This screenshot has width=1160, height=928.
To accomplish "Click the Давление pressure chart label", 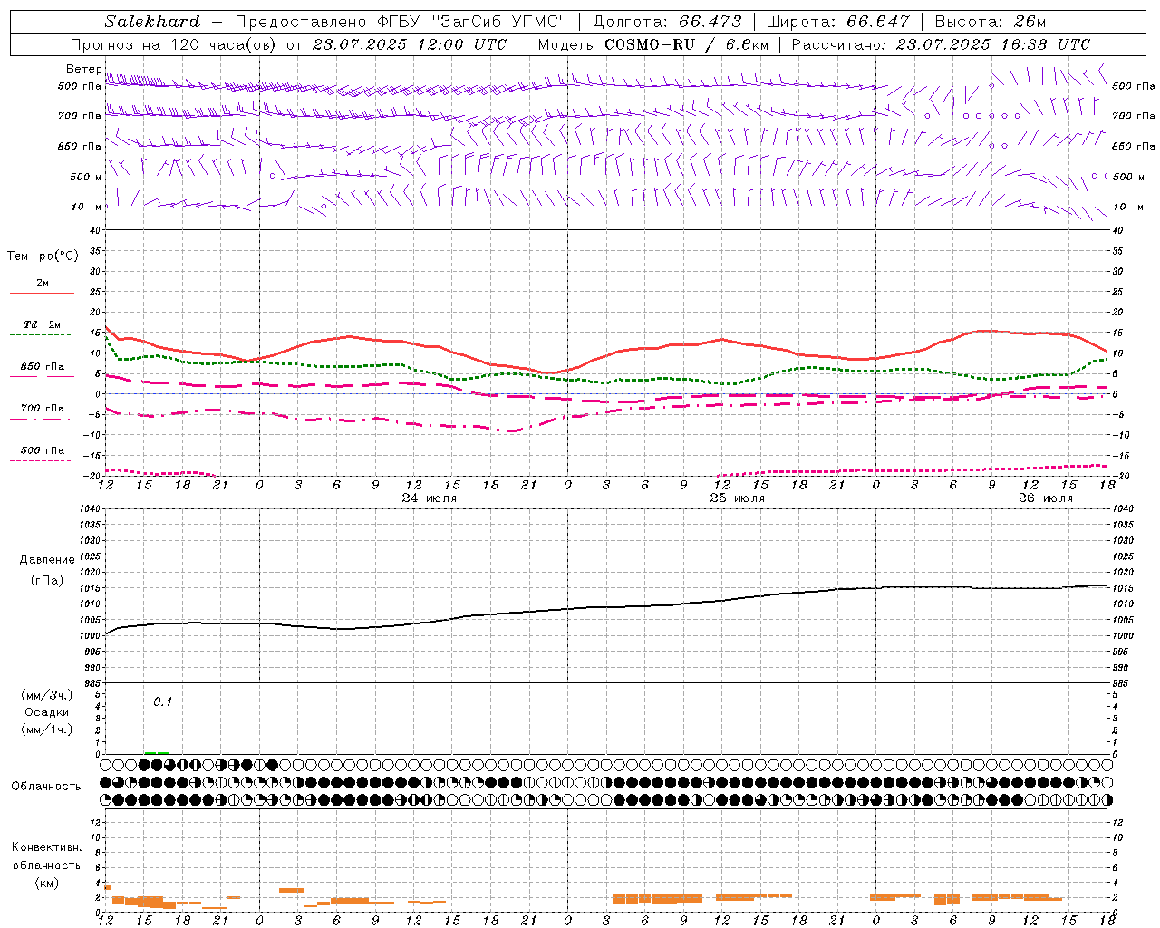I will tap(47, 560).
